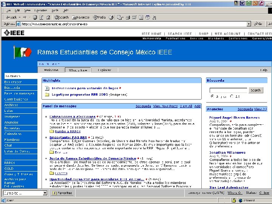Open the address bar dropdown arrow
This screenshot has width=272, height=204.
point(249,24)
